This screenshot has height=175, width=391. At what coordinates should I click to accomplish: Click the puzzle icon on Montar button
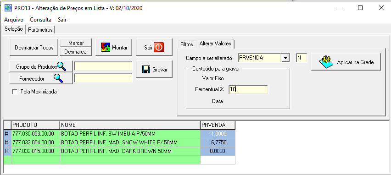pyautogui.click(x=106, y=47)
